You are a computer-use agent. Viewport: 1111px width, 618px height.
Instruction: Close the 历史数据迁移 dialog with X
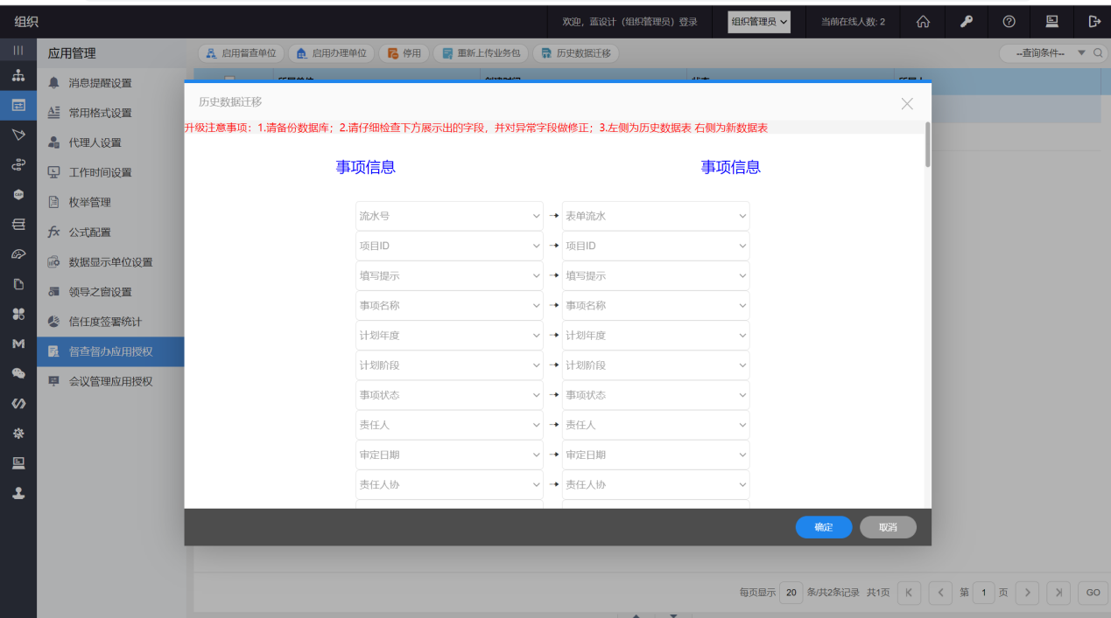(907, 104)
